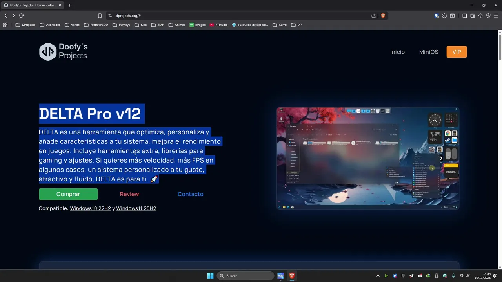Open the Varios bookmark folder
502x282 pixels.
point(72,25)
